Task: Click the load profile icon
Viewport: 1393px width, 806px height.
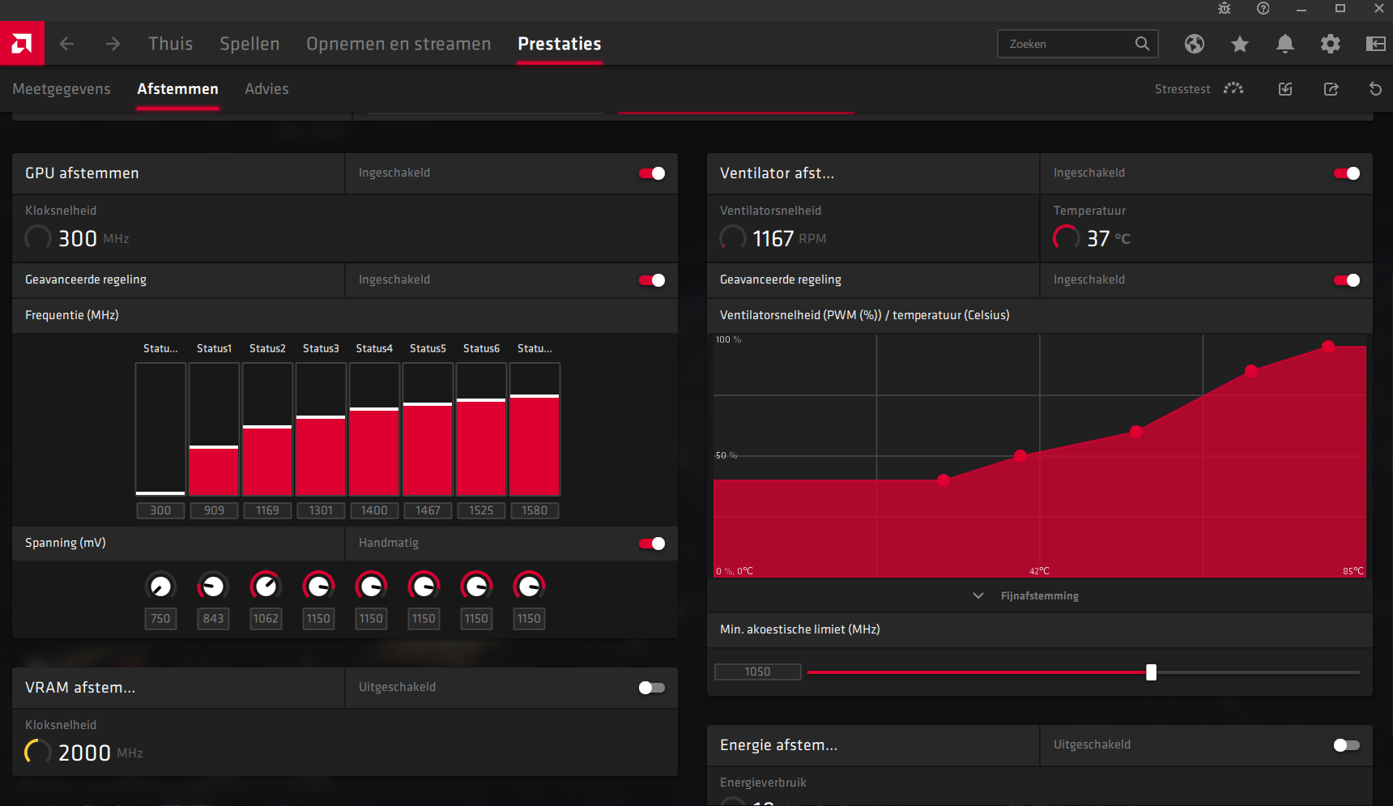Action: [x=1285, y=89]
